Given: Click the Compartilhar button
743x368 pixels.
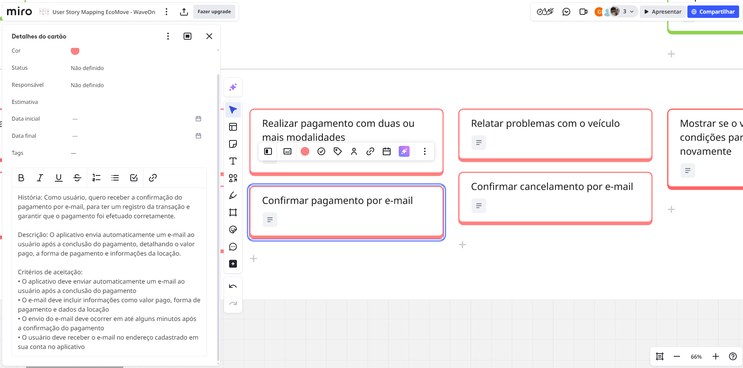Looking at the screenshot, I should point(713,12).
